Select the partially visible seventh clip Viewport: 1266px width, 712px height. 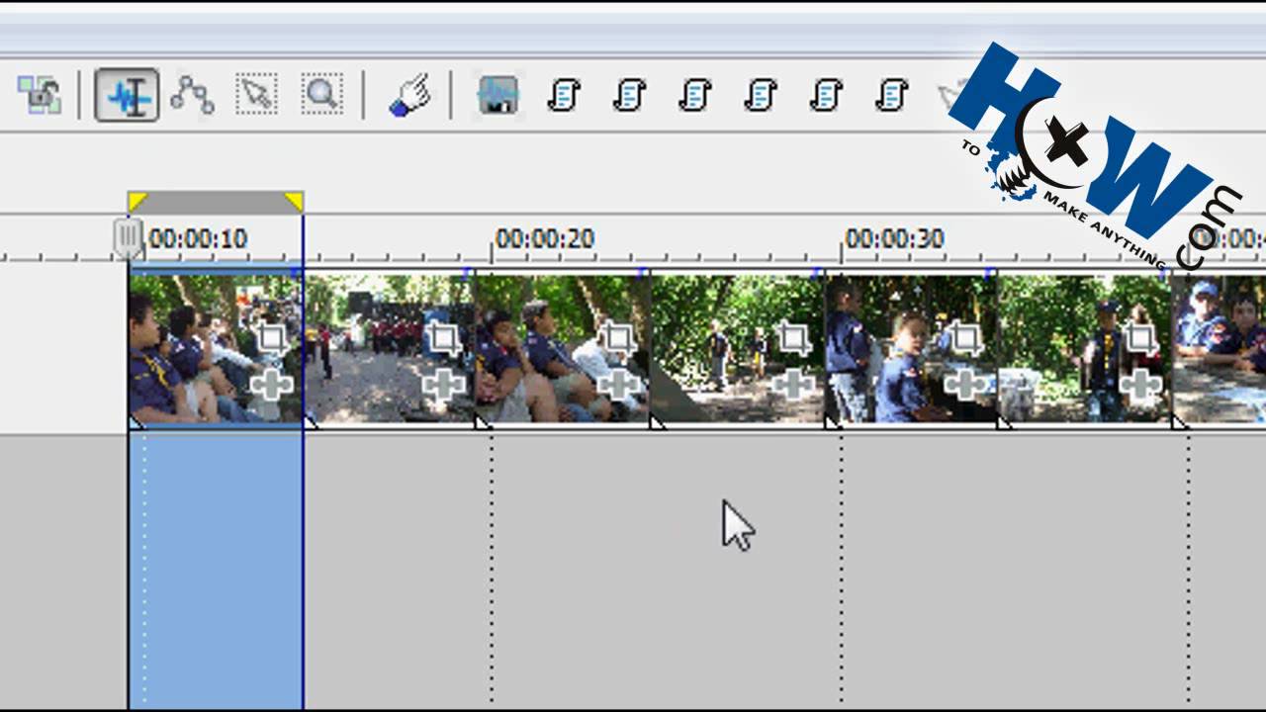[x=1219, y=348]
